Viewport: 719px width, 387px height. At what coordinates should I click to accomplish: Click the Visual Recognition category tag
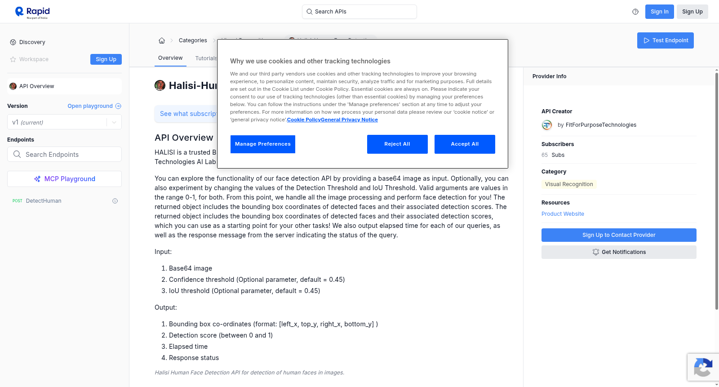point(569,184)
